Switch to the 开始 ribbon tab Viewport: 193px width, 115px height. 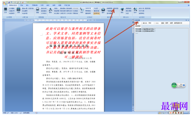click(22, 5)
